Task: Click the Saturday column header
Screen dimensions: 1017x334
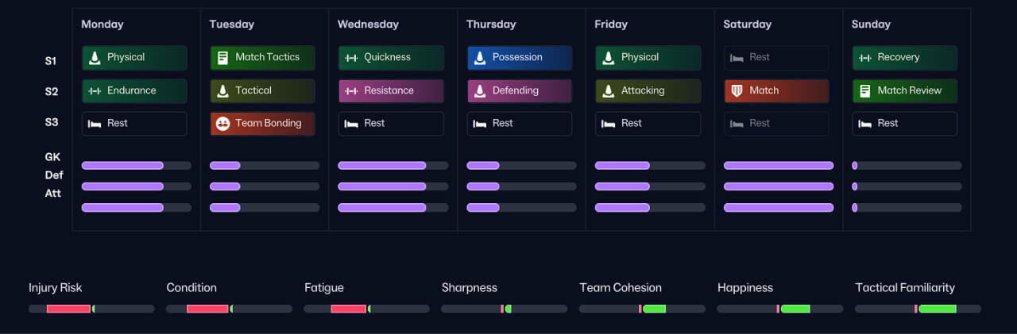Action: click(x=748, y=24)
